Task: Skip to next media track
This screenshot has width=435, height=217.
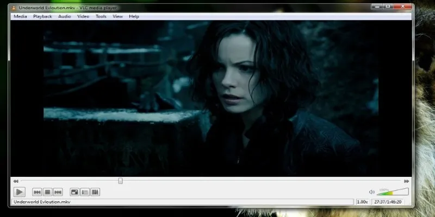Action: (58, 192)
